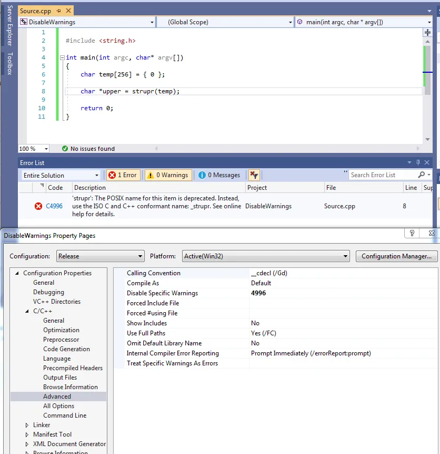Click the Search Error List field
Viewport: 440px width, 454px height.
pos(382,175)
